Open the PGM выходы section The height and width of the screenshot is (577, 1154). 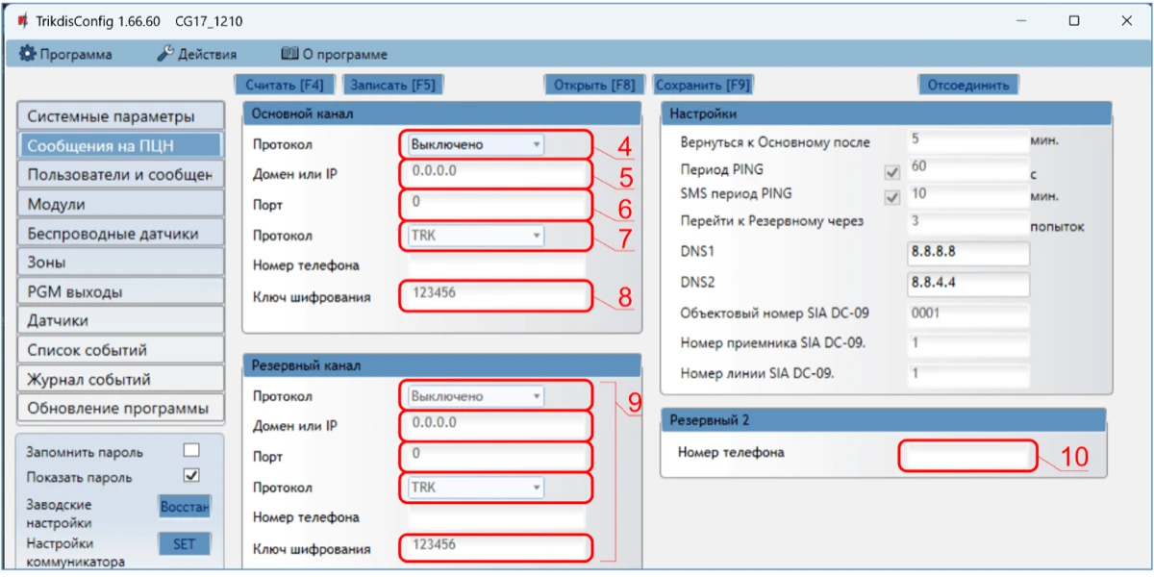pos(119,291)
